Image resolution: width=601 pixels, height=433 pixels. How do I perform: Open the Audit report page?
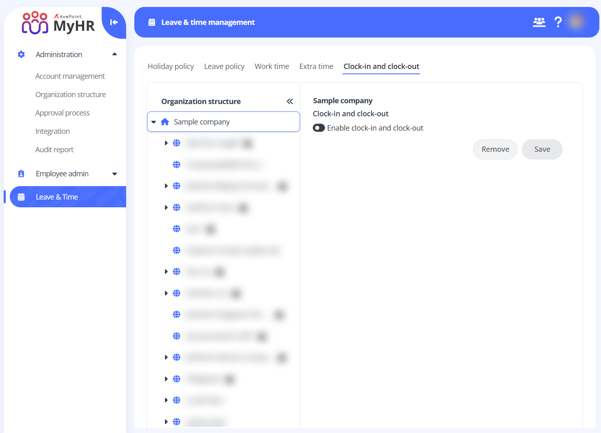tap(54, 150)
